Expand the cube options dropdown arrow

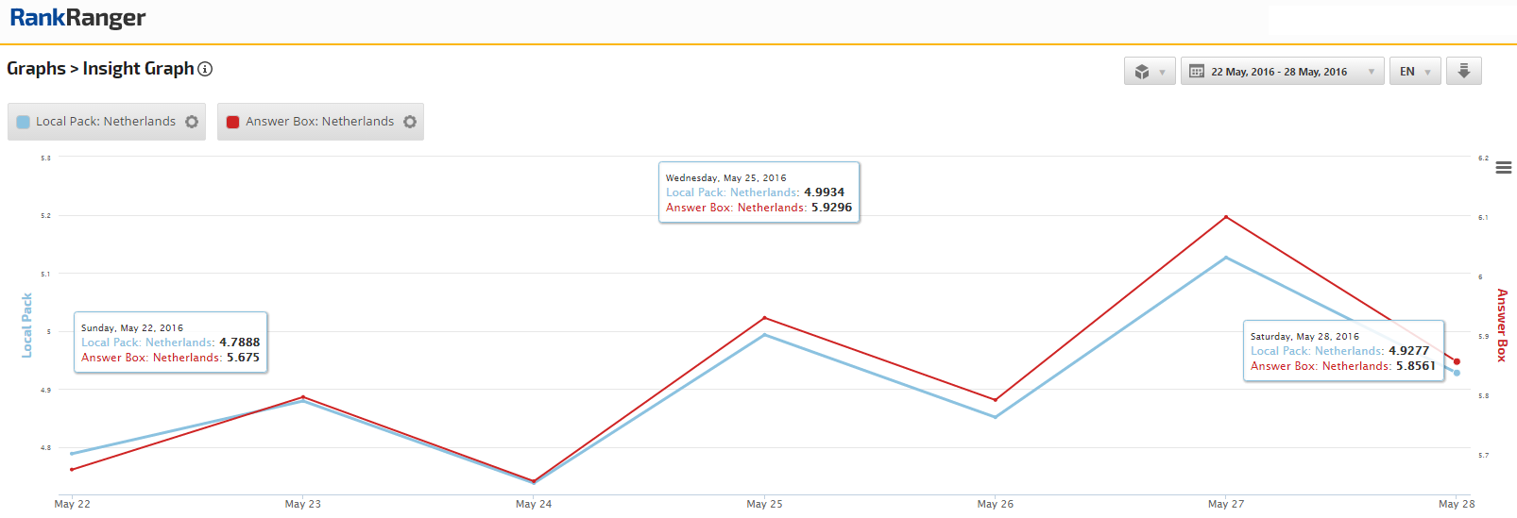[x=1162, y=72]
